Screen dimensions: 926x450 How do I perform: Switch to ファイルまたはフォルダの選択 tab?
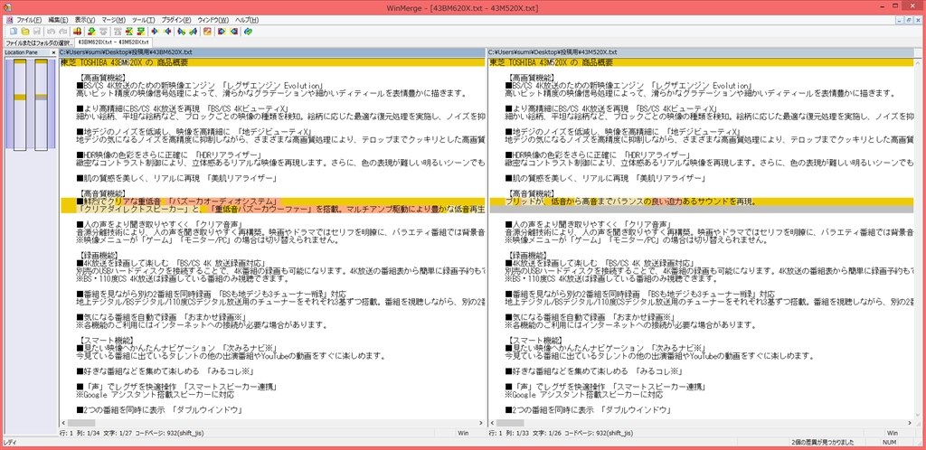tap(38, 42)
